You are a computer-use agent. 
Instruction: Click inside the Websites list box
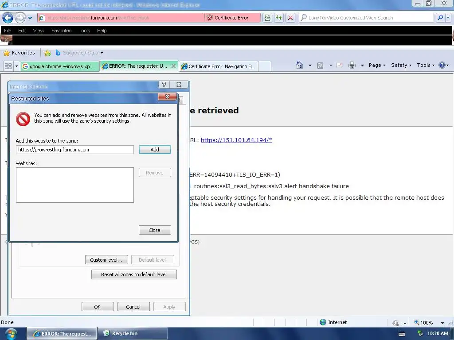coord(74,185)
